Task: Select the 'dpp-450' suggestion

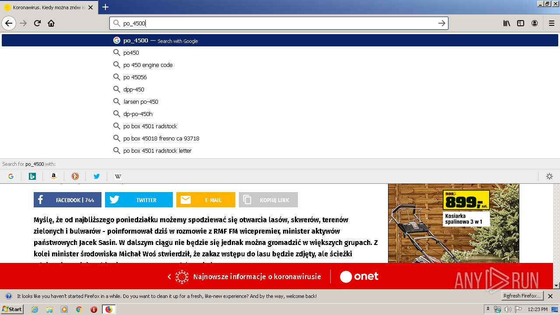Action: [x=280, y=89]
